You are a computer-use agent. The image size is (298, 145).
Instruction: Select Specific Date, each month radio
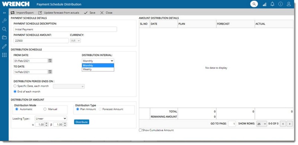[x=15, y=86]
